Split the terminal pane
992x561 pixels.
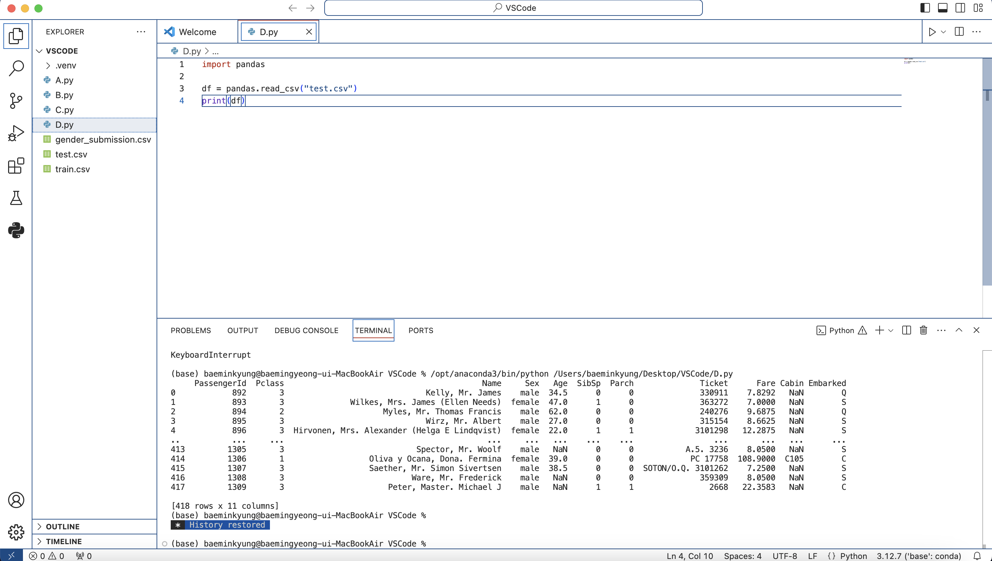906,330
